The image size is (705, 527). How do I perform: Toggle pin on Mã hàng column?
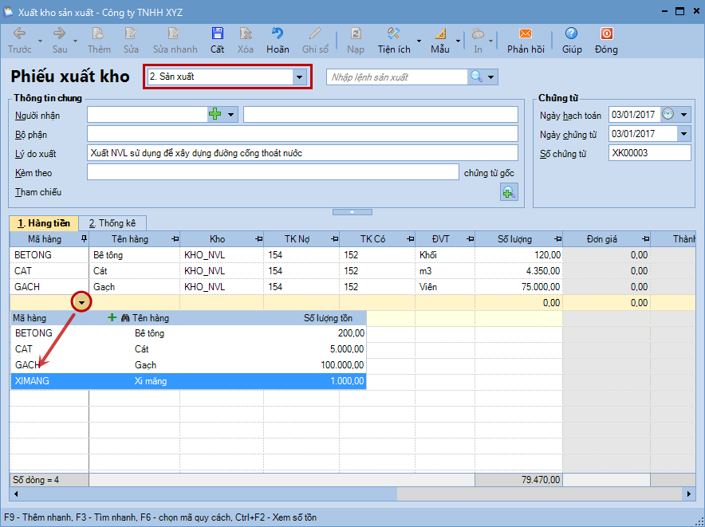coord(84,239)
